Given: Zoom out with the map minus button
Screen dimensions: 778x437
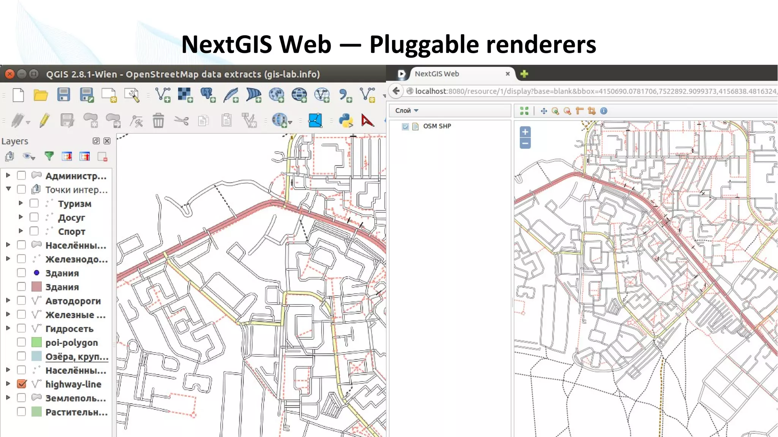Looking at the screenshot, I should coord(525,143).
